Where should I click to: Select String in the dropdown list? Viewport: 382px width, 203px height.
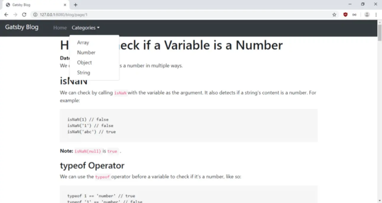84,73
